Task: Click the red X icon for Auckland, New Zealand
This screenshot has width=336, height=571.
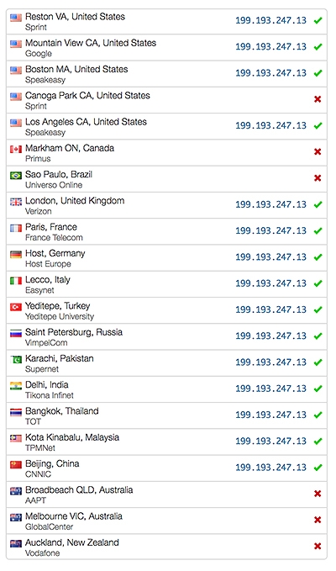Action: tap(318, 547)
